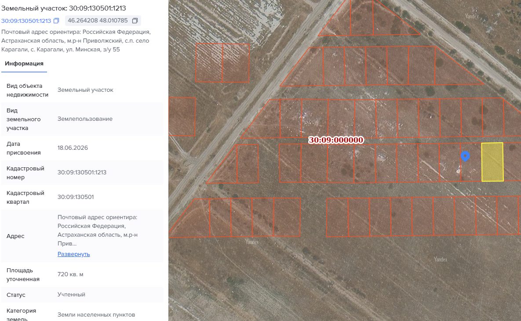The image size is (521, 321).
Task: Click the Статус value Учтенный
Action: click(71, 295)
